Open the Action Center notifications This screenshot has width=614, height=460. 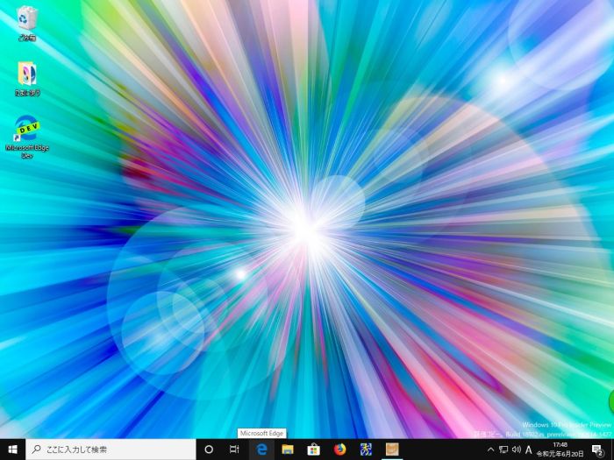(x=597, y=449)
